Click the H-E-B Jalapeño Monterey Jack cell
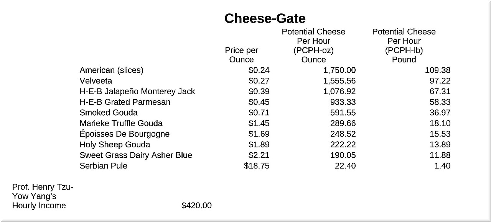 click(137, 91)
